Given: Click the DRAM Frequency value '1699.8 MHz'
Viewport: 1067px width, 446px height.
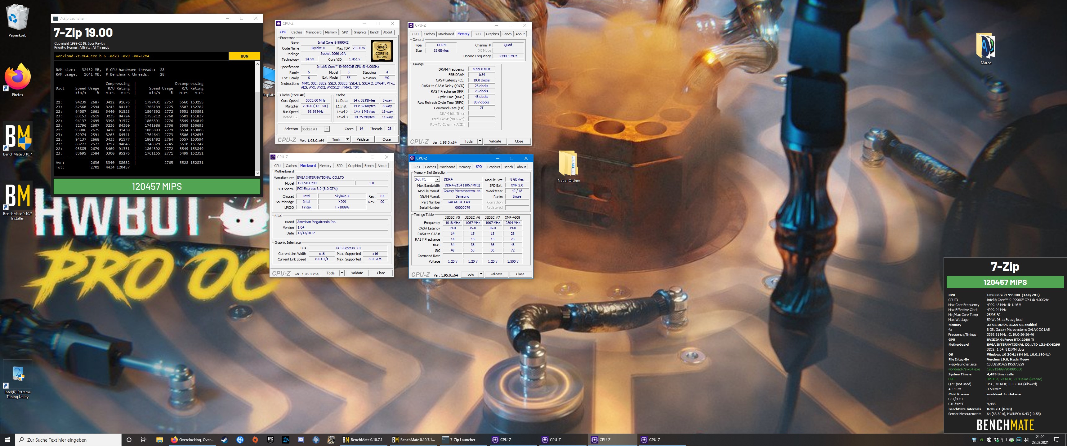Looking at the screenshot, I should tap(481, 69).
